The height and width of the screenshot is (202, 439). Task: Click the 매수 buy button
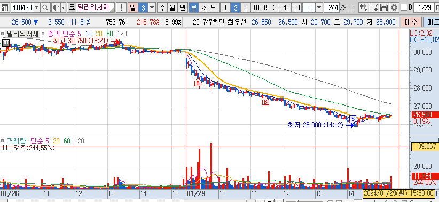(411, 22)
